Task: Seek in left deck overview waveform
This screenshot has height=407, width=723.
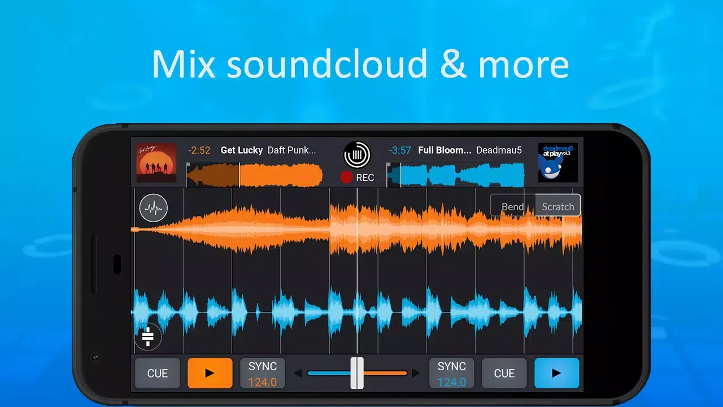Action: click(254, 175)
